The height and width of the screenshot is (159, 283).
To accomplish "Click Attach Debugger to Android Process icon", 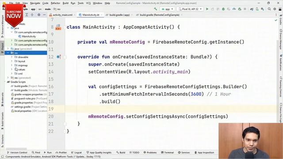I will (x=240, y=9).
